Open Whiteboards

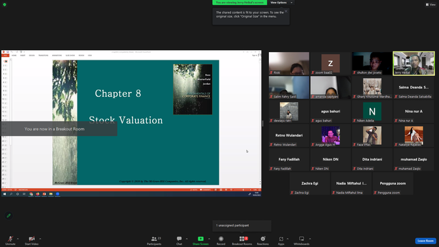click(302, 240)
